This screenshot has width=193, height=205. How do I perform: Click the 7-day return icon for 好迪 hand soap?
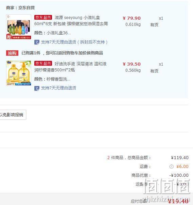click(37, 88)
